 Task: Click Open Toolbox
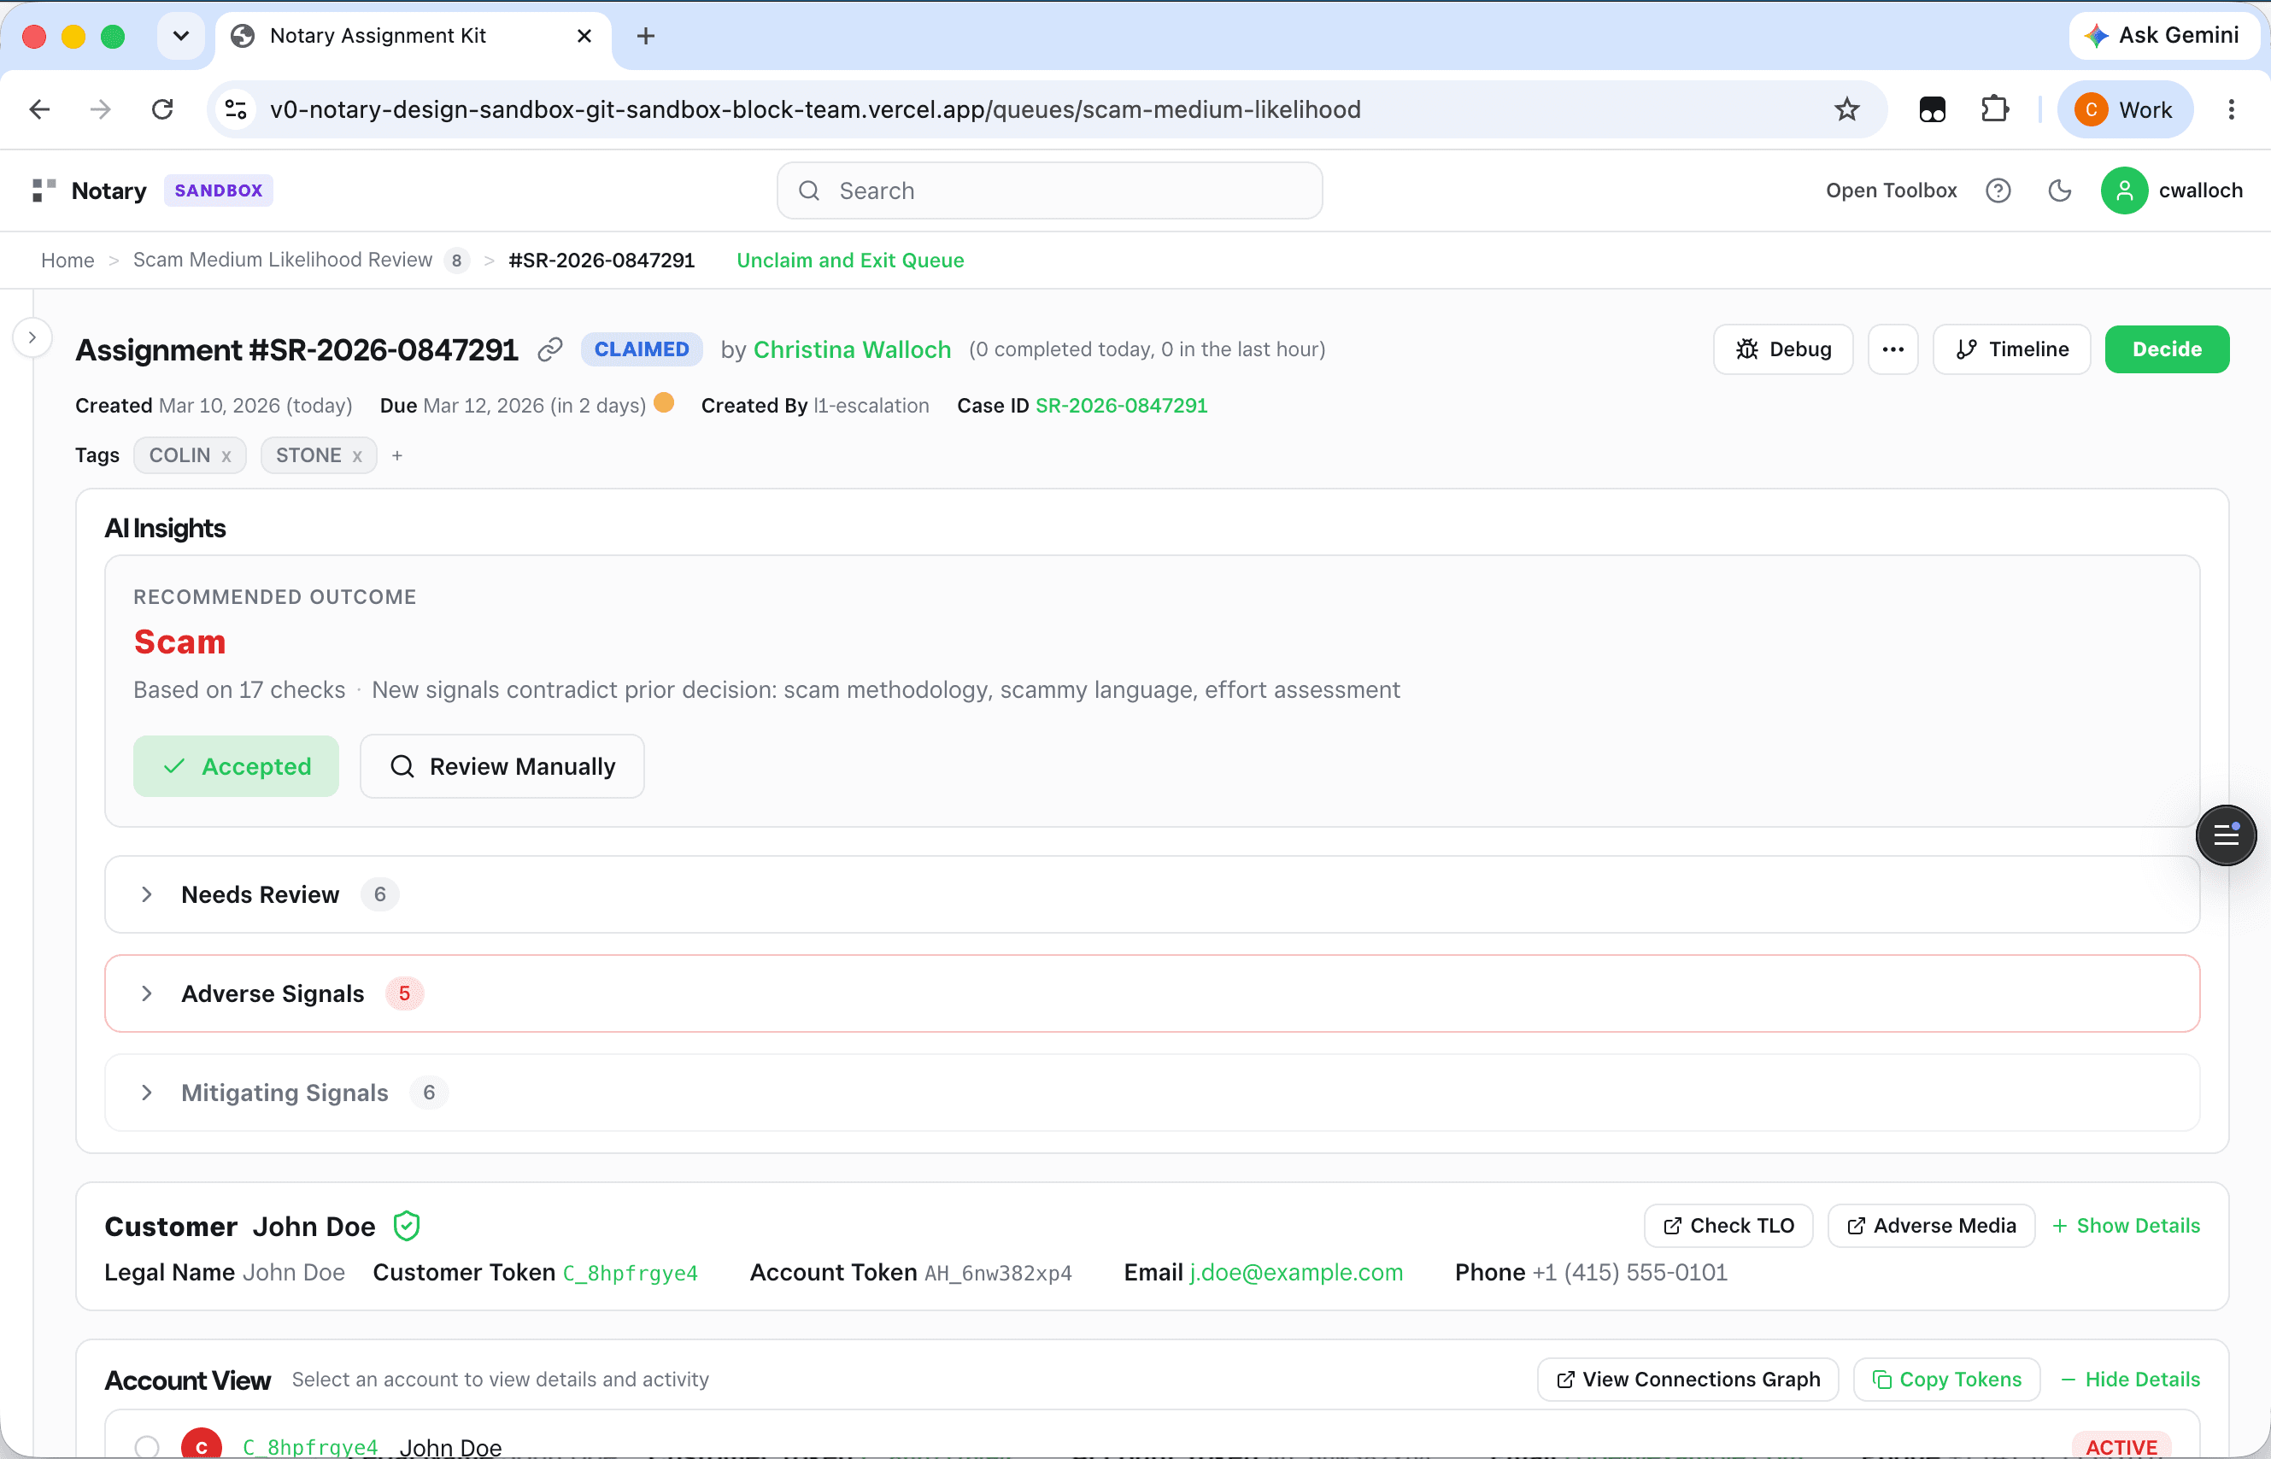coord(1890,190)
